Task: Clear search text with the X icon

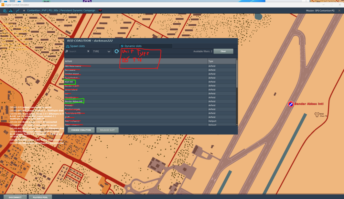Action: pyautogui.click(x=88, y=51)
